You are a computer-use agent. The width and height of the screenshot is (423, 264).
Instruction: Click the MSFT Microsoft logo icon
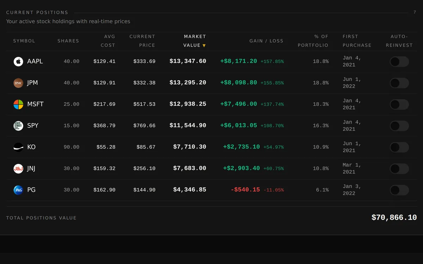click(x=18, y=105)
